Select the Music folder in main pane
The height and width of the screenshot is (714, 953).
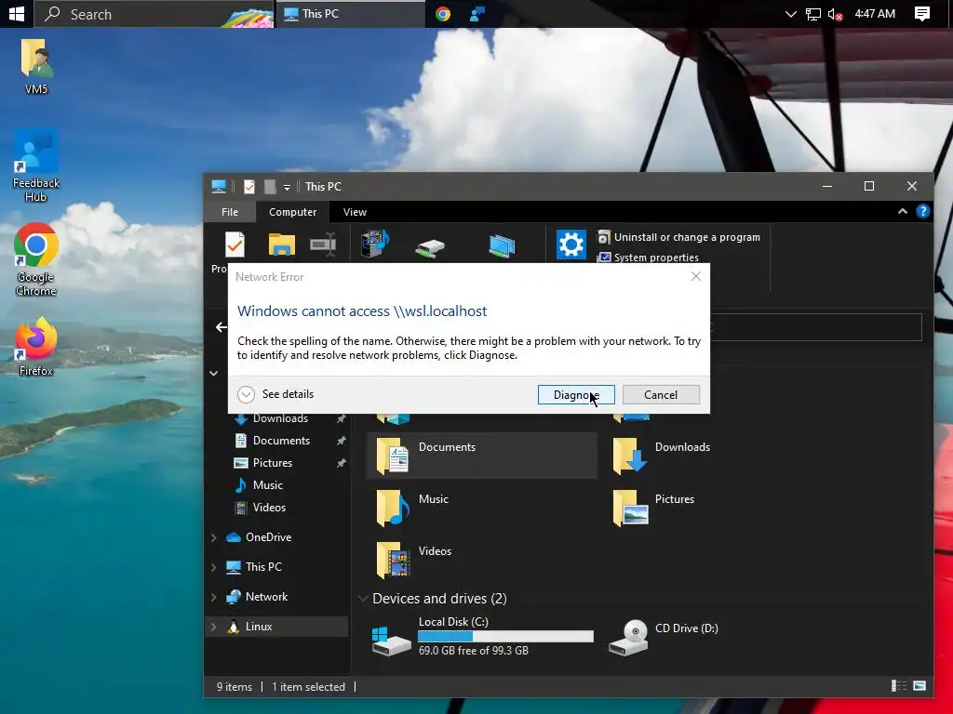[413, 508]
